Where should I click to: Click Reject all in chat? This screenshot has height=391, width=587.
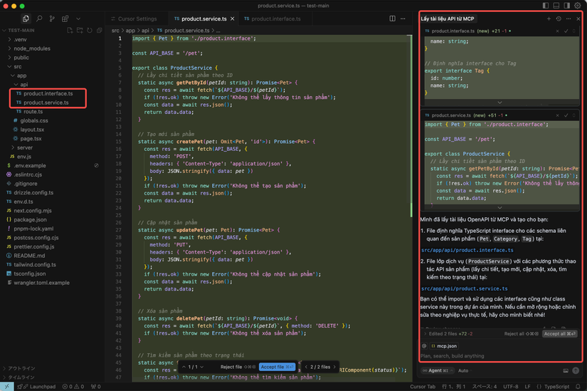[521, 333]
